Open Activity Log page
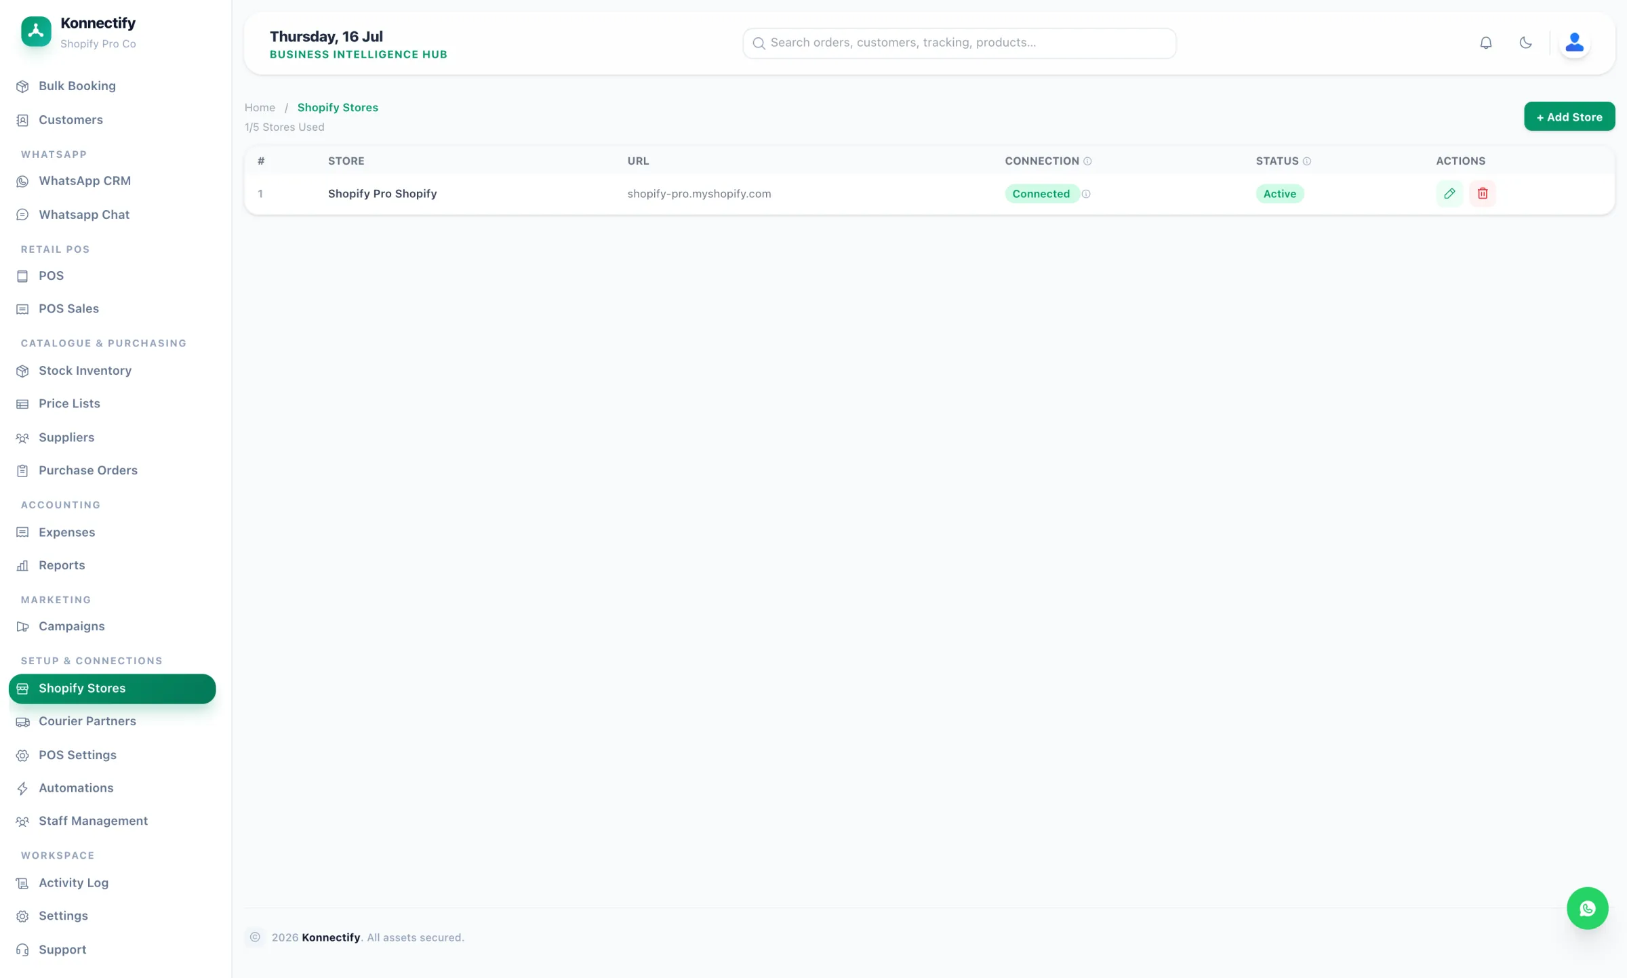The width and height of the screenshot is (1627, 978). click(x=112, y=883)
